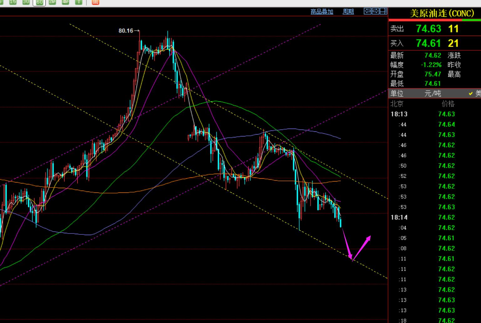
Task: Click the 卖出 label
Action: point(397,29)
